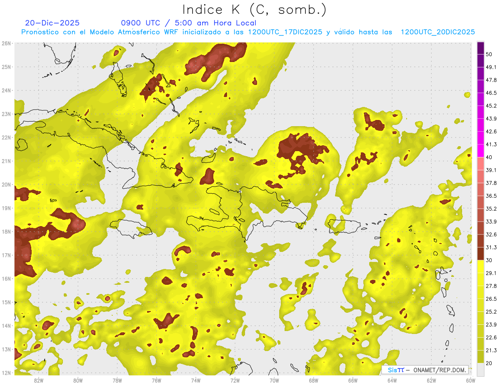Click the 19N latitude label
The height and width of the screenshot is (386, 500).
click(x=6, y=208)
